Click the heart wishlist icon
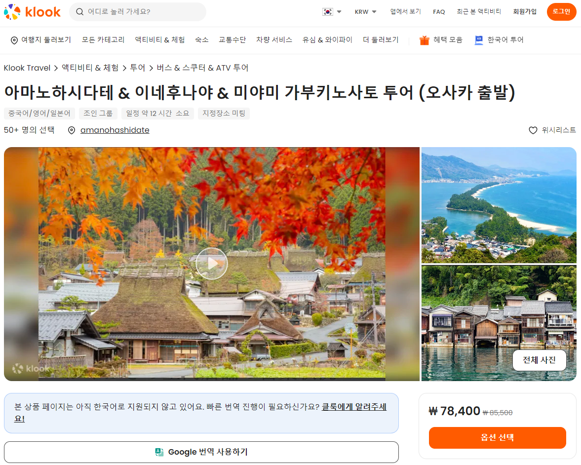Viewport: 581px width, 465px height. point(533,130)
